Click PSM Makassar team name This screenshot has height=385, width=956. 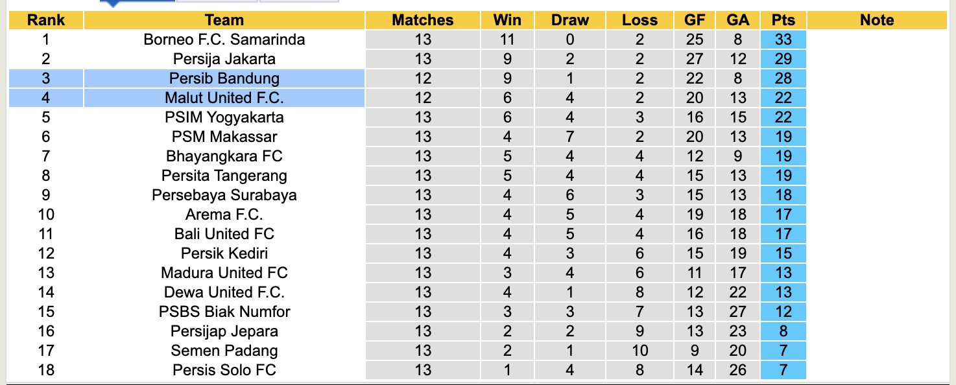point(224,137)
